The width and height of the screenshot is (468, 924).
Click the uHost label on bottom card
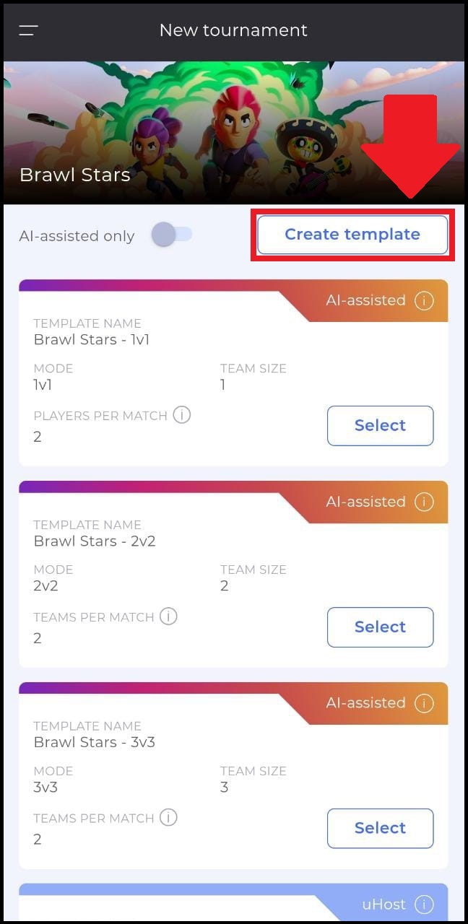point(384,905)
